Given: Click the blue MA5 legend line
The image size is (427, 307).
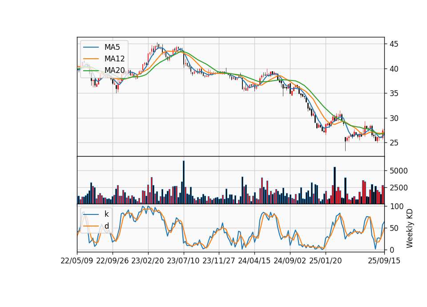Looking at the screenshot, I should (x=91, y=48).
